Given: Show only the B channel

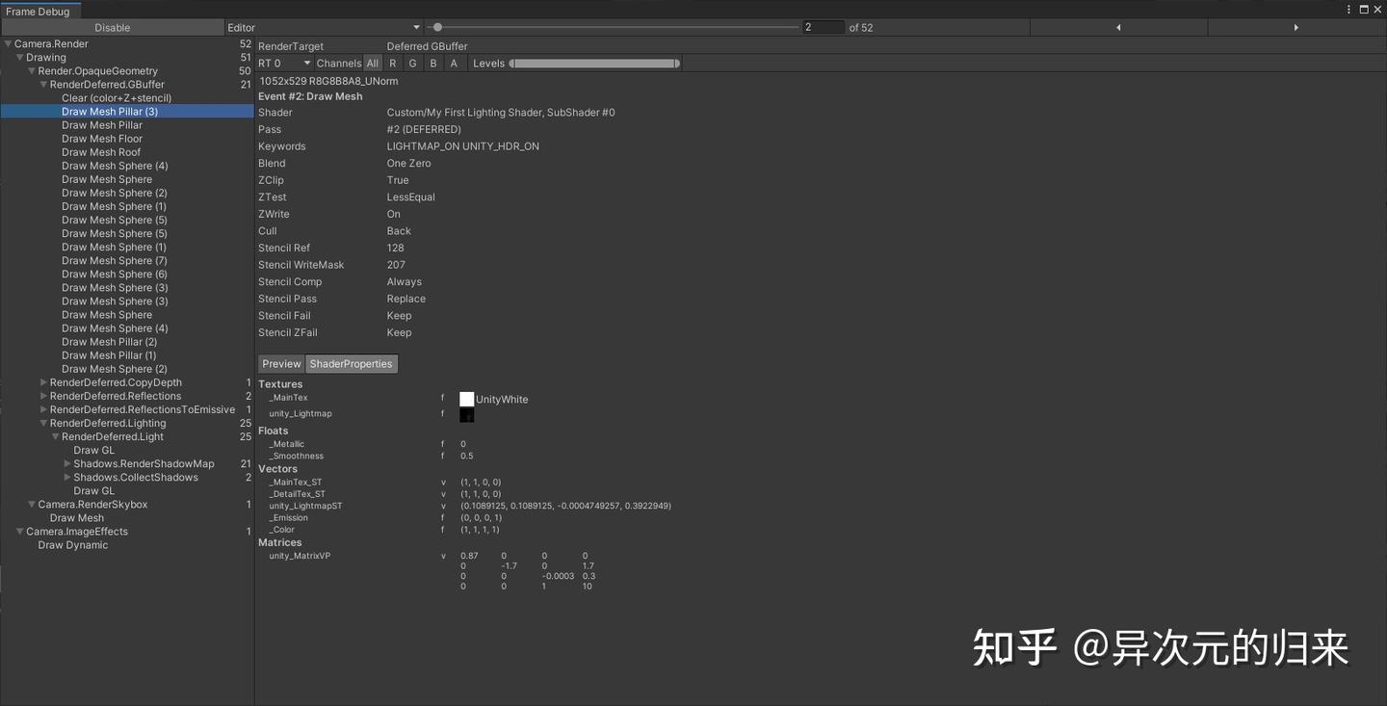Looking at the screenshot, I should pyautogui.click(x=432, y=63).
